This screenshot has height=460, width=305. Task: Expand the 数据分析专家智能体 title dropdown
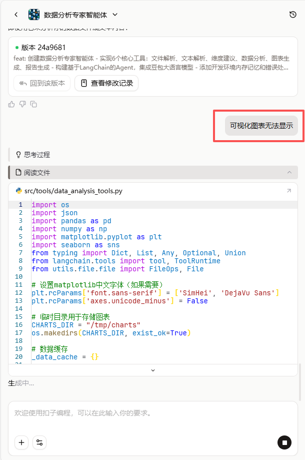[115, 15]
